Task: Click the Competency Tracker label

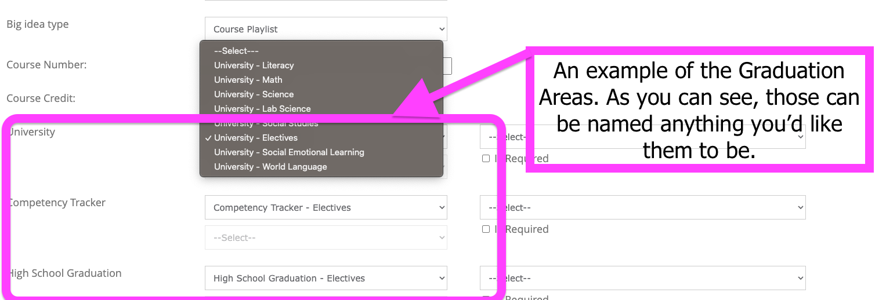Action: coord(56,203)
